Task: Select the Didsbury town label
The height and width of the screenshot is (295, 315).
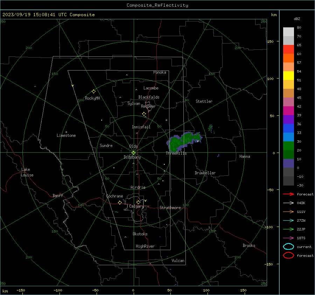Action: pos(132,157)
